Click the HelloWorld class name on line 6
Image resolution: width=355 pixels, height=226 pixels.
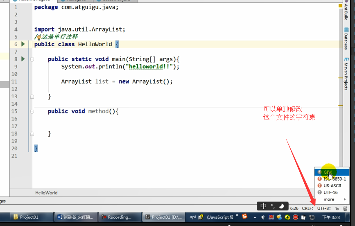(x=95, y=44)
